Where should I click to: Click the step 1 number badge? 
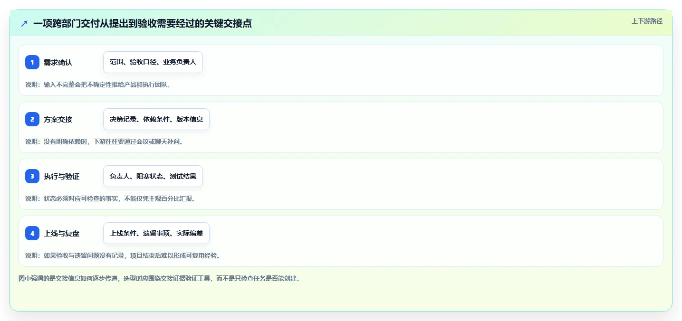32,62
